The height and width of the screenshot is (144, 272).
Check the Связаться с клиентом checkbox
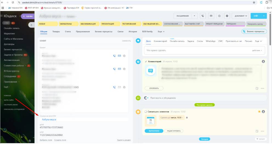pyautogui.click(x=146, y=112)
